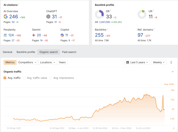
Task: Click the DR donut chart
Action: pos(99,15)
